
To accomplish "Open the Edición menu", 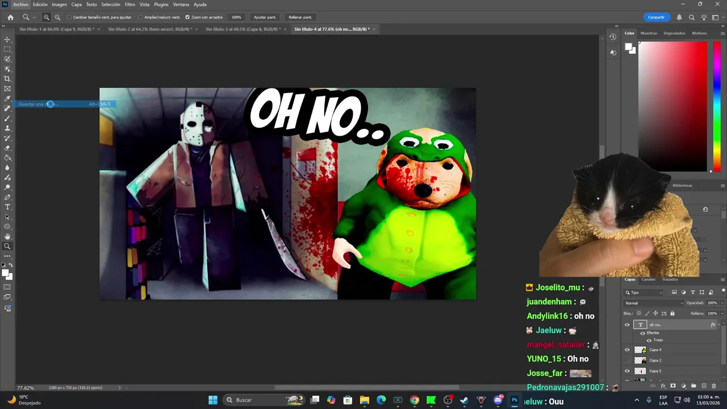I will pyautogui.click(x=40, y=5).
